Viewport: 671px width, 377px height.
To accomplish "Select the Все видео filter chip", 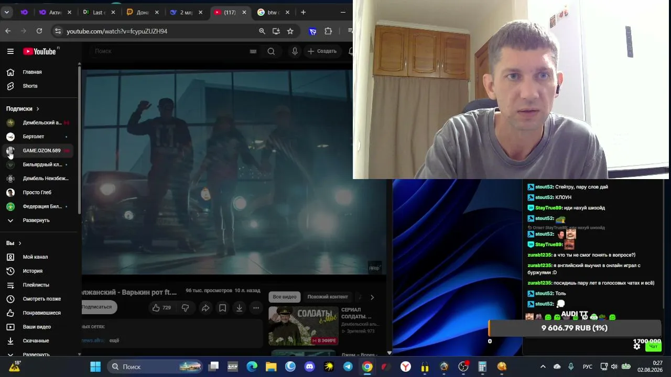I will 285,297.
